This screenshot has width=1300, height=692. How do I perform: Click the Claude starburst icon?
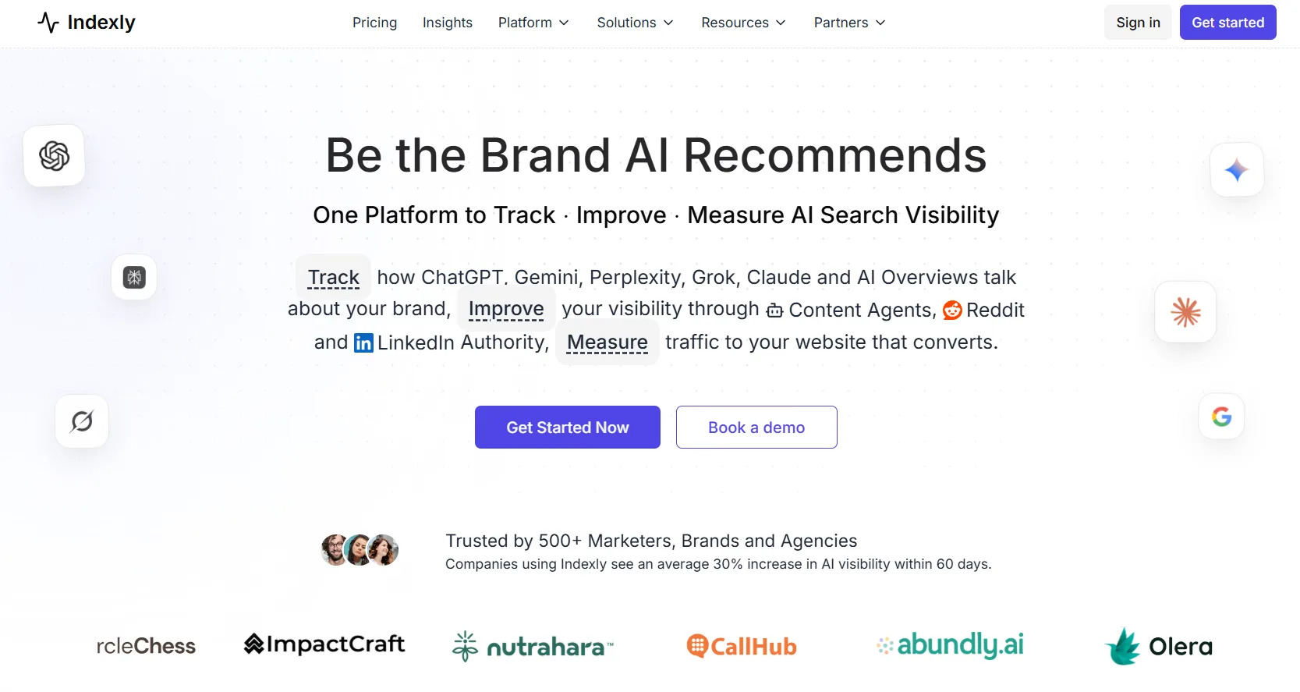(1185, 312)
